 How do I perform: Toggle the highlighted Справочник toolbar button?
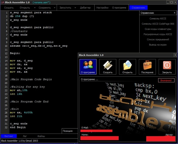pos(138,8)
